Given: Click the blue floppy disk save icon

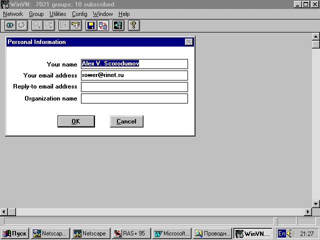Looking at the screenshot, I should (x=91, y=25).
